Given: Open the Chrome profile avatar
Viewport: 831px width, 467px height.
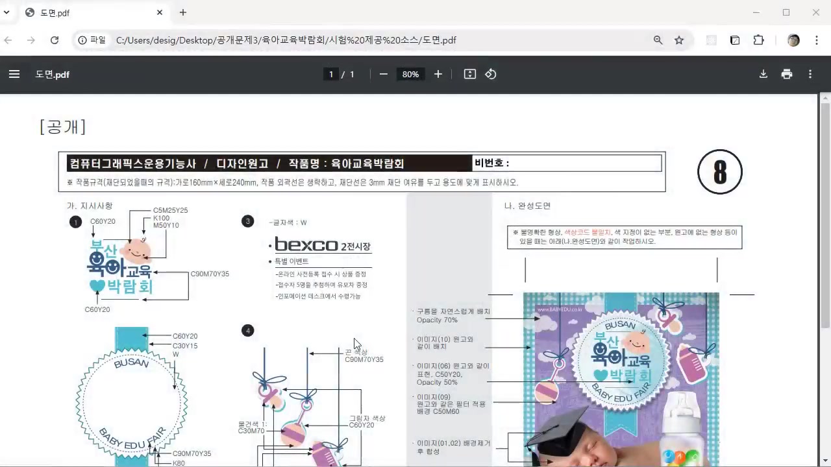Looking at the screenshot, I should point(793,40).
